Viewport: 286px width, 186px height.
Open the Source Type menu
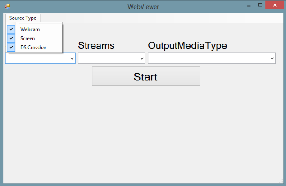point(23,18)
